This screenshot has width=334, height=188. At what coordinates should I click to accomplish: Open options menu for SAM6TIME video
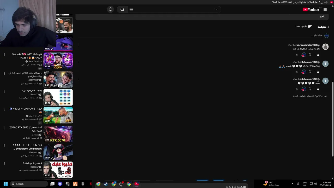click(x=4, y=73)
